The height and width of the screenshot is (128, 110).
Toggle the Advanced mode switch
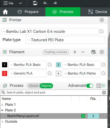point(90,86)
